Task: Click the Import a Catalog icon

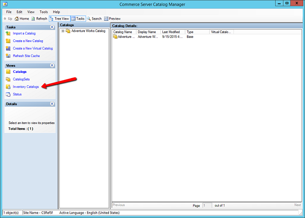Action: 8,33
